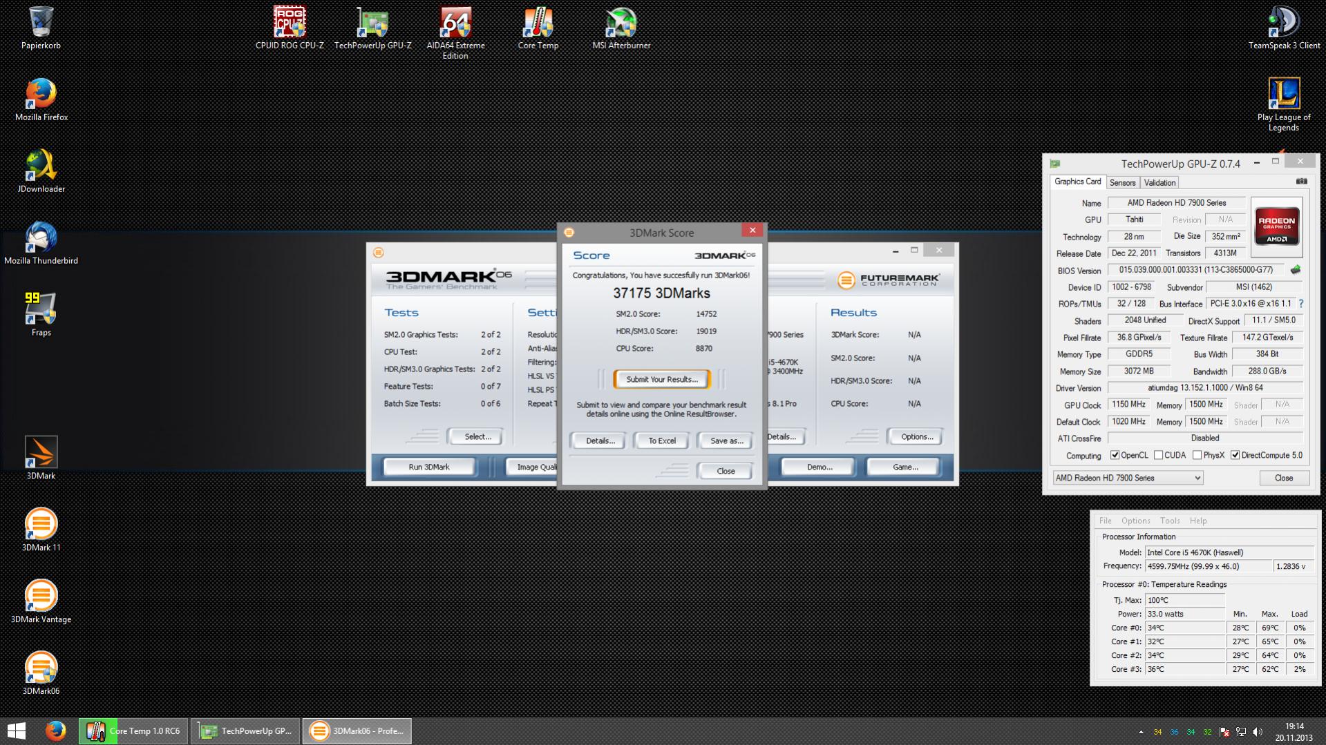Screen dimensions: 1326x745
Task: Launch MSI Afterburner desktop shortcut
Action: click(x=621, y=28)
